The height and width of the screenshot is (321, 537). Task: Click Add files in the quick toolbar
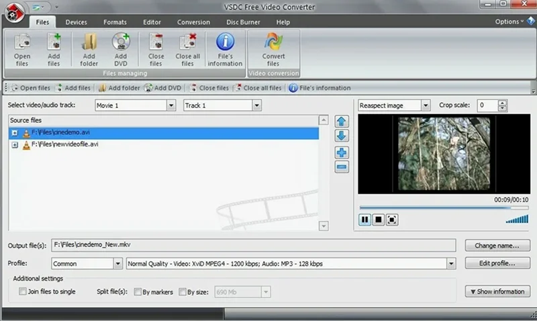click(x=73, y=88)
